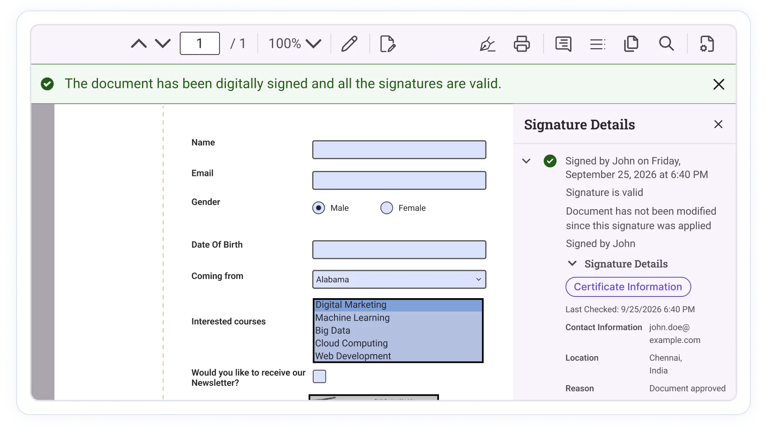Screen dimensions: 767x426
Task: Close the Signature Details panel
Action: [718, 124]
